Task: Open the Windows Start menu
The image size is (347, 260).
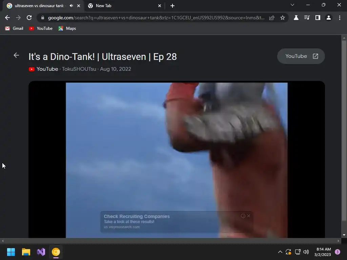Action: (11, 252)
